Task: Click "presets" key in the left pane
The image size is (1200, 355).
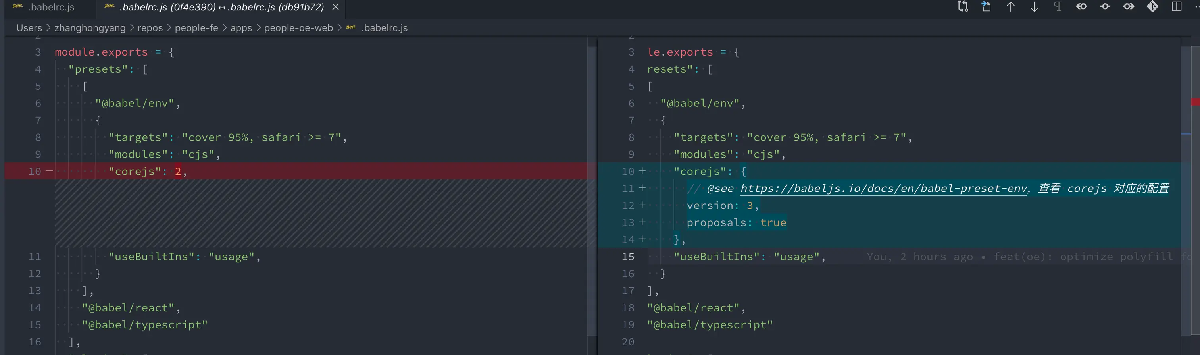Action: [98, 69]
